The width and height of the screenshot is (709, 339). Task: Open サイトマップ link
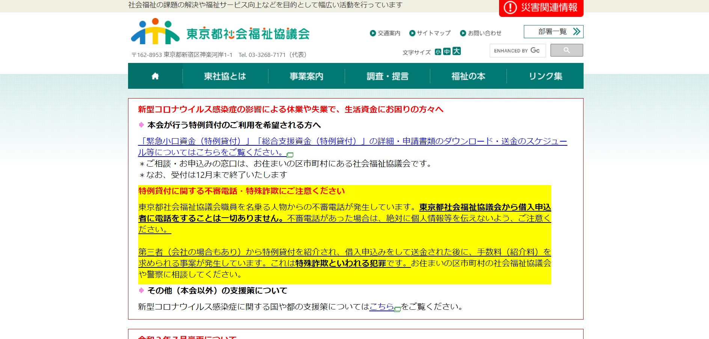click(430, 33)
